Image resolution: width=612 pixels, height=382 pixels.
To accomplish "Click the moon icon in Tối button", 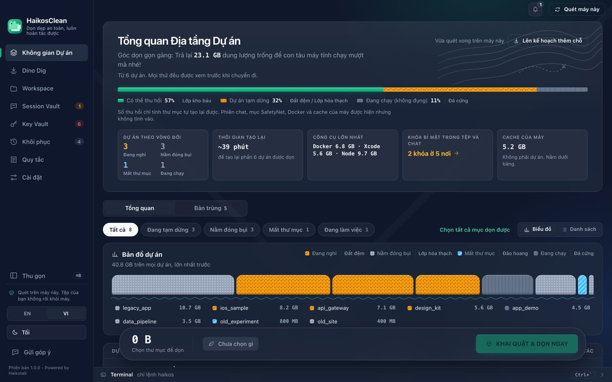I will pos(15,332).
